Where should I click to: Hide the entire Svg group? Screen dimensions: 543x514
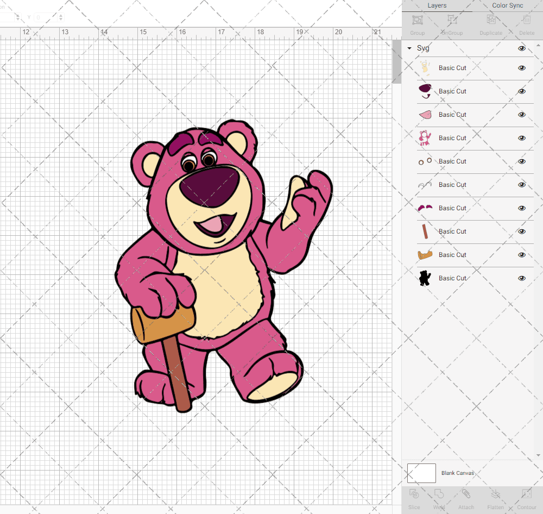pyautogui.click(x=521, y=48)
